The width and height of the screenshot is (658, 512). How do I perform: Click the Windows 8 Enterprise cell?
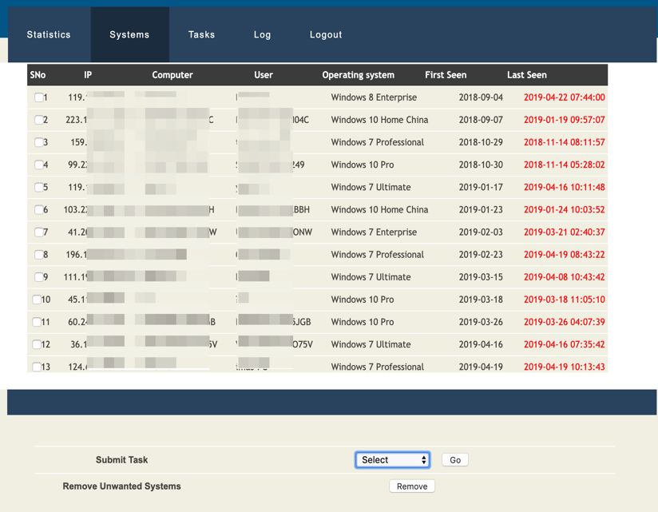pos(374,97)
